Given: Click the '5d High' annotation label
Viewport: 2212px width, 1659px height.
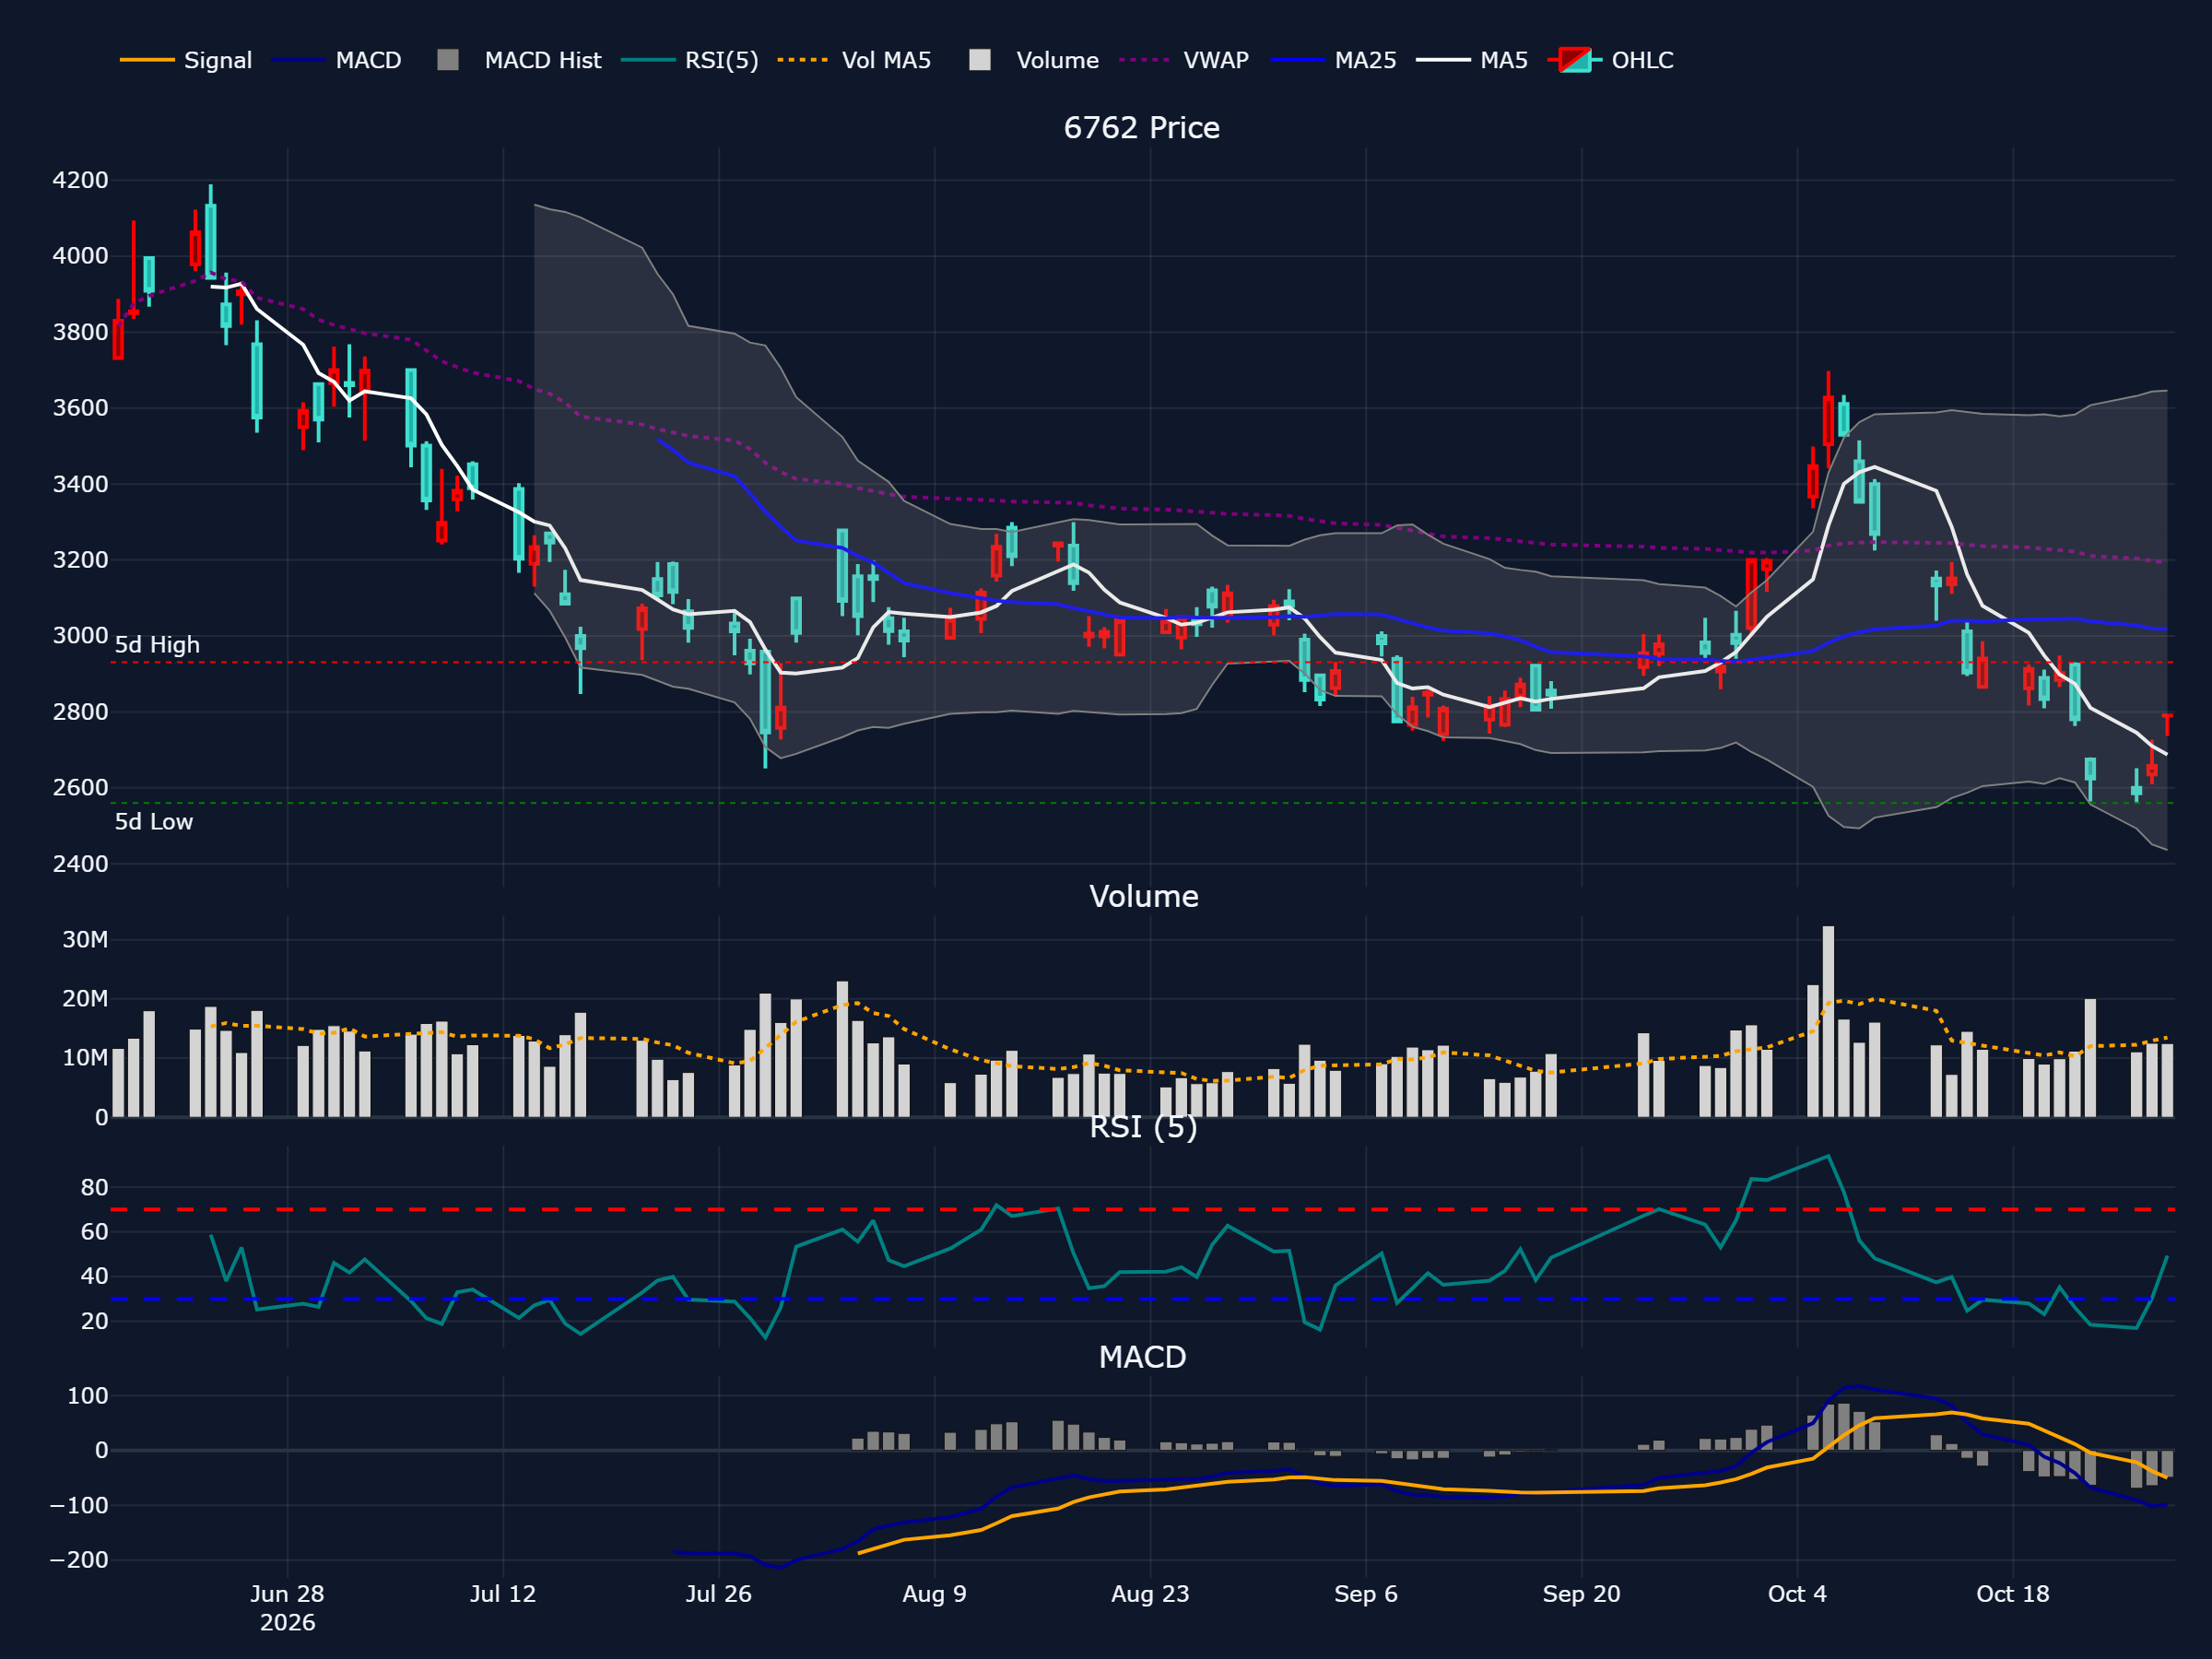Looking at the screenshot, I should (x=157, y=645).
